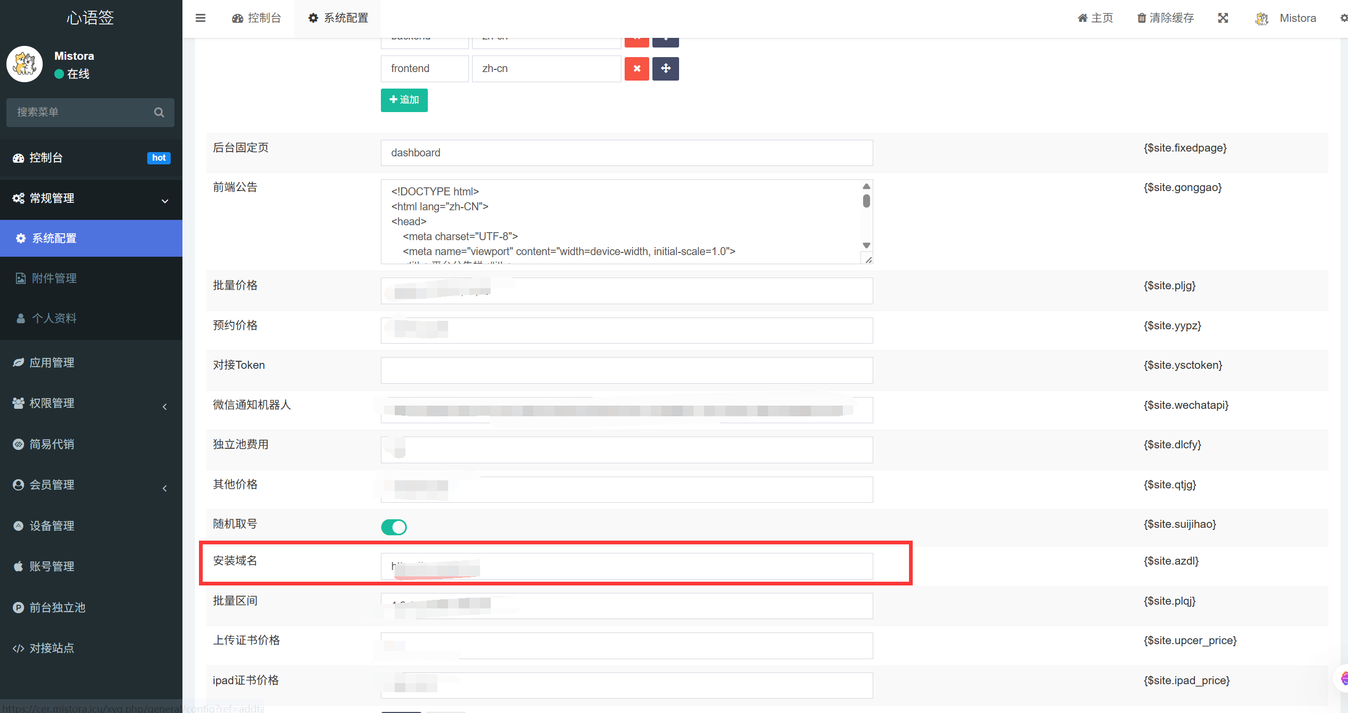Select the 系统配置 tab in header
The height and width of the screenshot is (713, 1348).
338,18
